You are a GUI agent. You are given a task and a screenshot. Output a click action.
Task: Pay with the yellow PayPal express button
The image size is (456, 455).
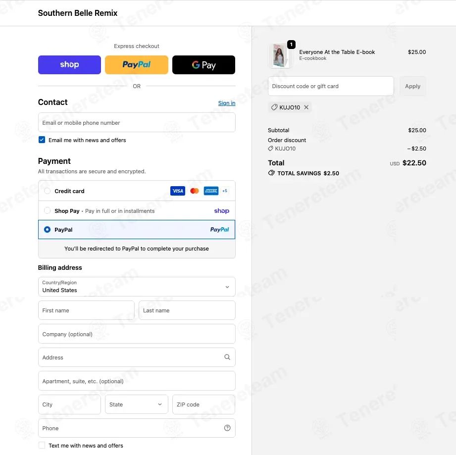[136, 64]
